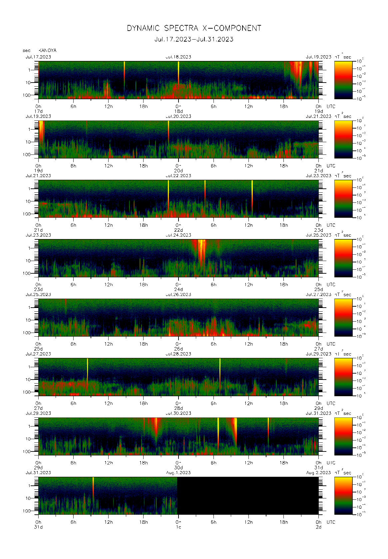Image resolution: width=388 pixels, height=559 pixels.
Task: Select the 2d day marker
Action: pyautogui.click(x=319, y=527)
